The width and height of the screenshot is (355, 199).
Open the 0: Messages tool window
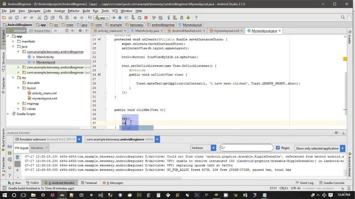[113, 183]
